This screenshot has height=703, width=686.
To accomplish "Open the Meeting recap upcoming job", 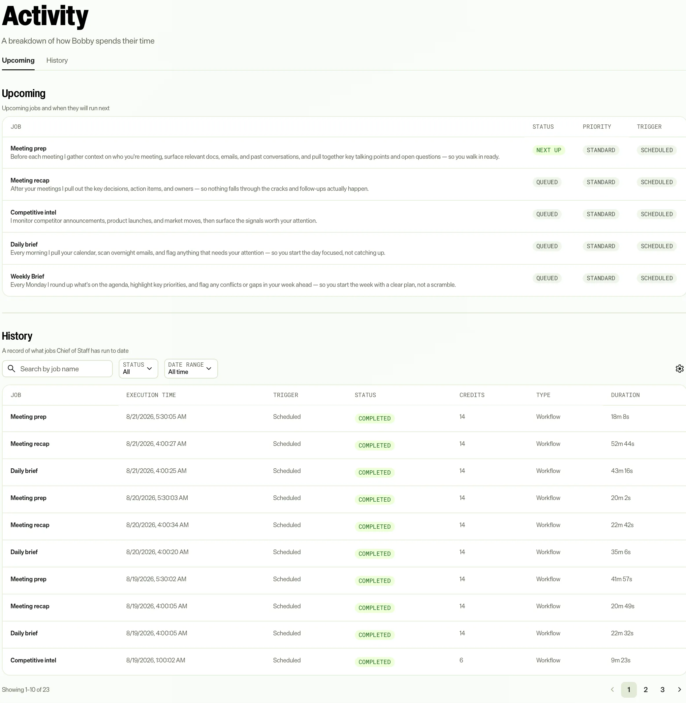I will point(344,184).
